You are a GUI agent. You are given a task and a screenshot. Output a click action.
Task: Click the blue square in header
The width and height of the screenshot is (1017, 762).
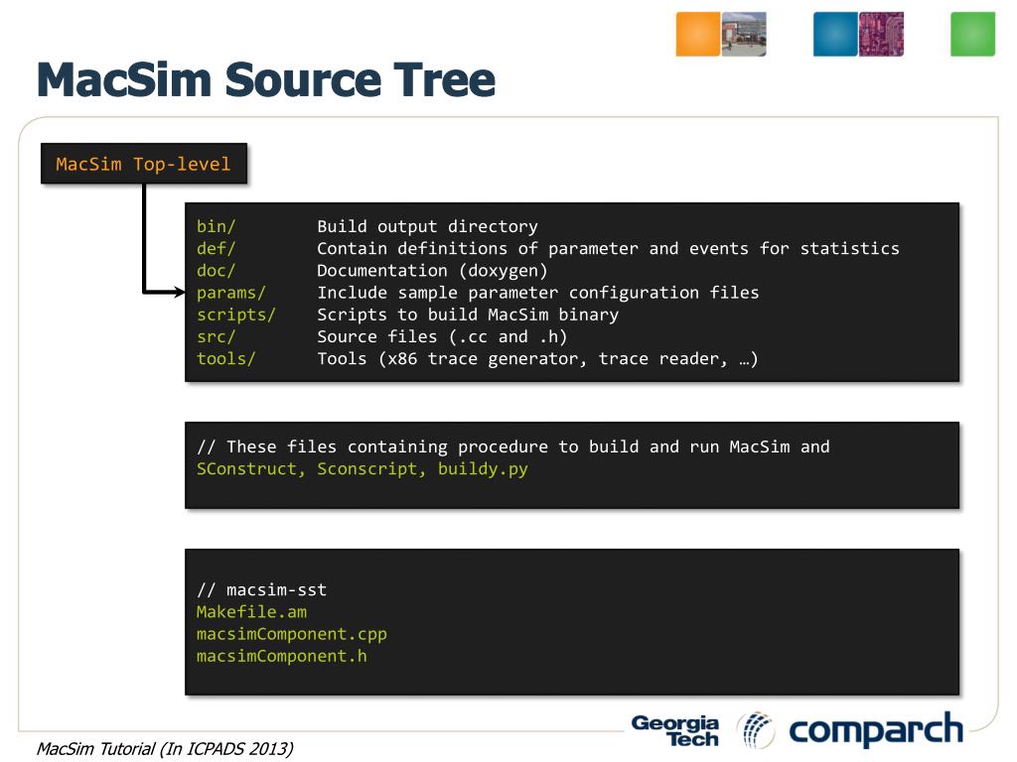[835, 34]
